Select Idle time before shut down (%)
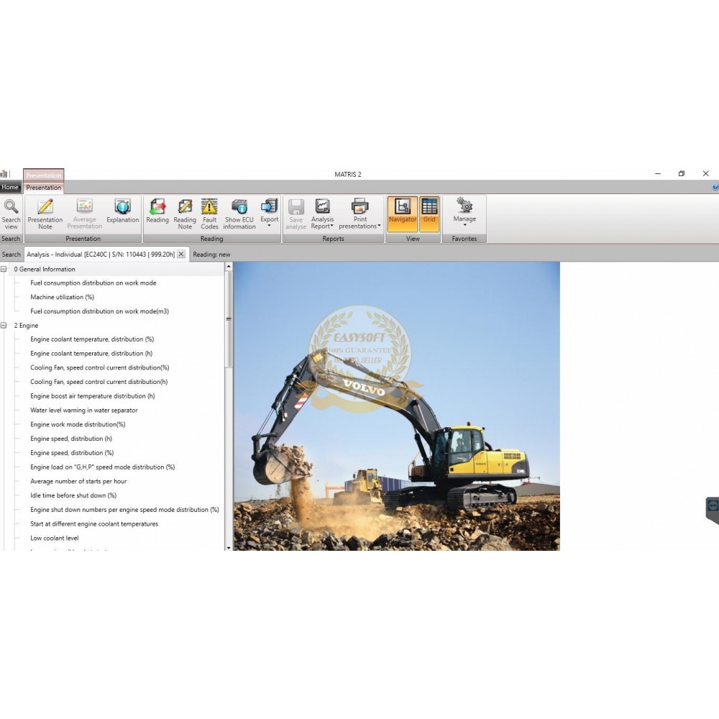This screenshot has width=719, height=719. pyautogui.click(x=73, y=495)
